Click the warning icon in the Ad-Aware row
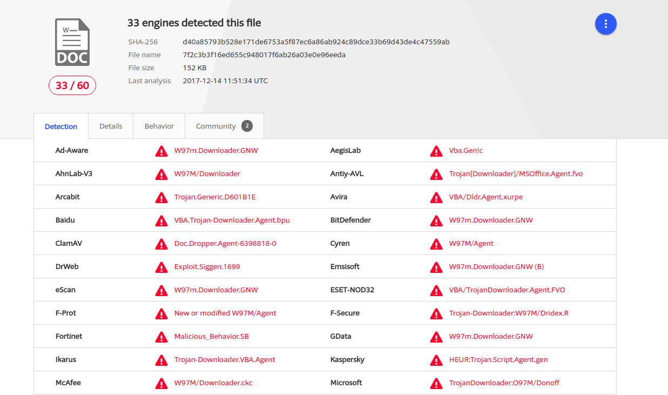 161,151
